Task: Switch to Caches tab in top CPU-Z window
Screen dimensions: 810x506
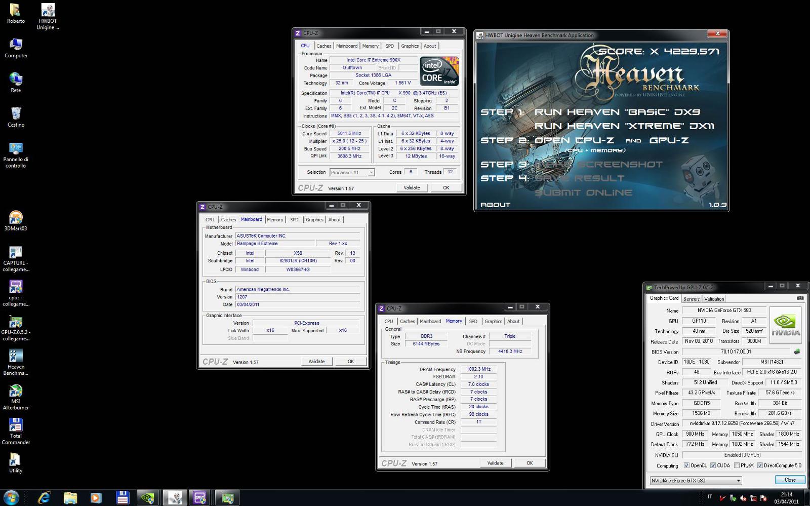Action: pyautogui.click(x=323, y=46)
